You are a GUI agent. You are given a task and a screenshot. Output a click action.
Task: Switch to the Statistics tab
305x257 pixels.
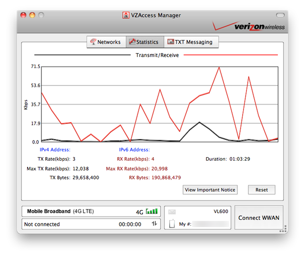pyautogui.click(x=145, y=42)
